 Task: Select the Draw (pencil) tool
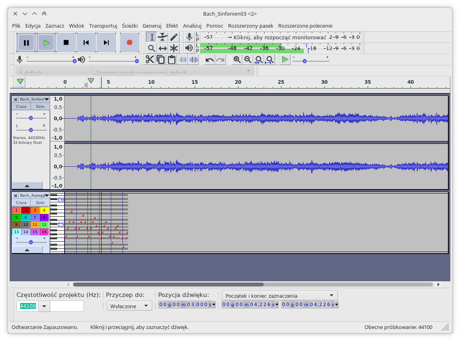174,37
